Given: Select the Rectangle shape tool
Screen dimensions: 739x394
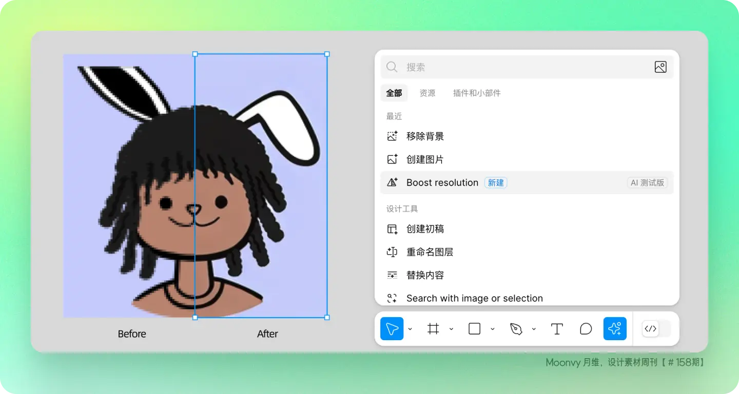Looking at the screenshot, I should [x=474, y=329].
